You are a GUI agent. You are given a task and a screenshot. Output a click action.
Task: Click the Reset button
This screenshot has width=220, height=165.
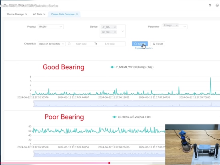click(x=158, y=44)
